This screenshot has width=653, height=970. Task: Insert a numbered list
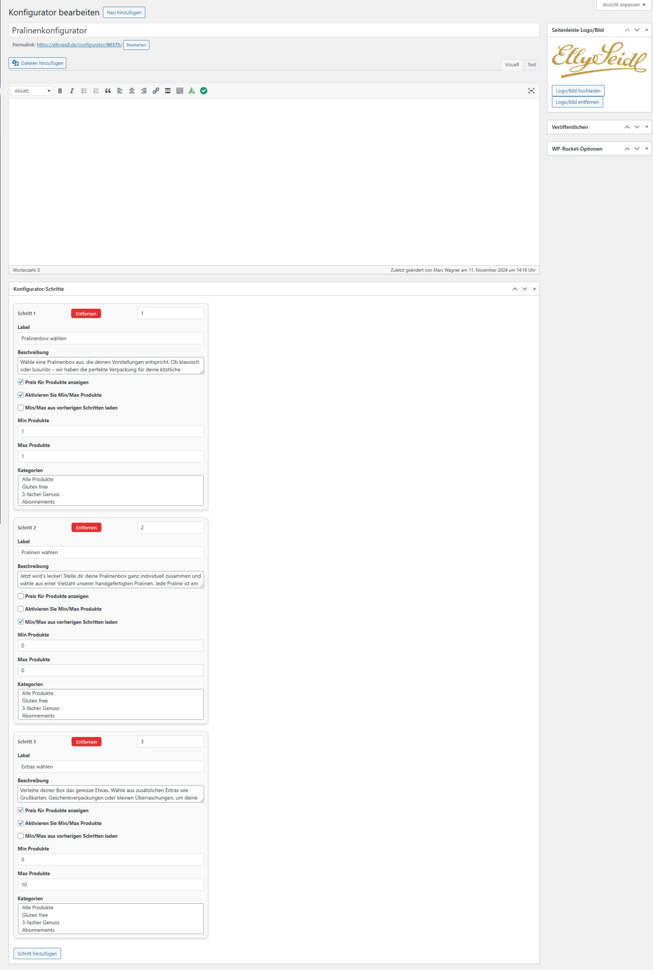click(96, 91)
